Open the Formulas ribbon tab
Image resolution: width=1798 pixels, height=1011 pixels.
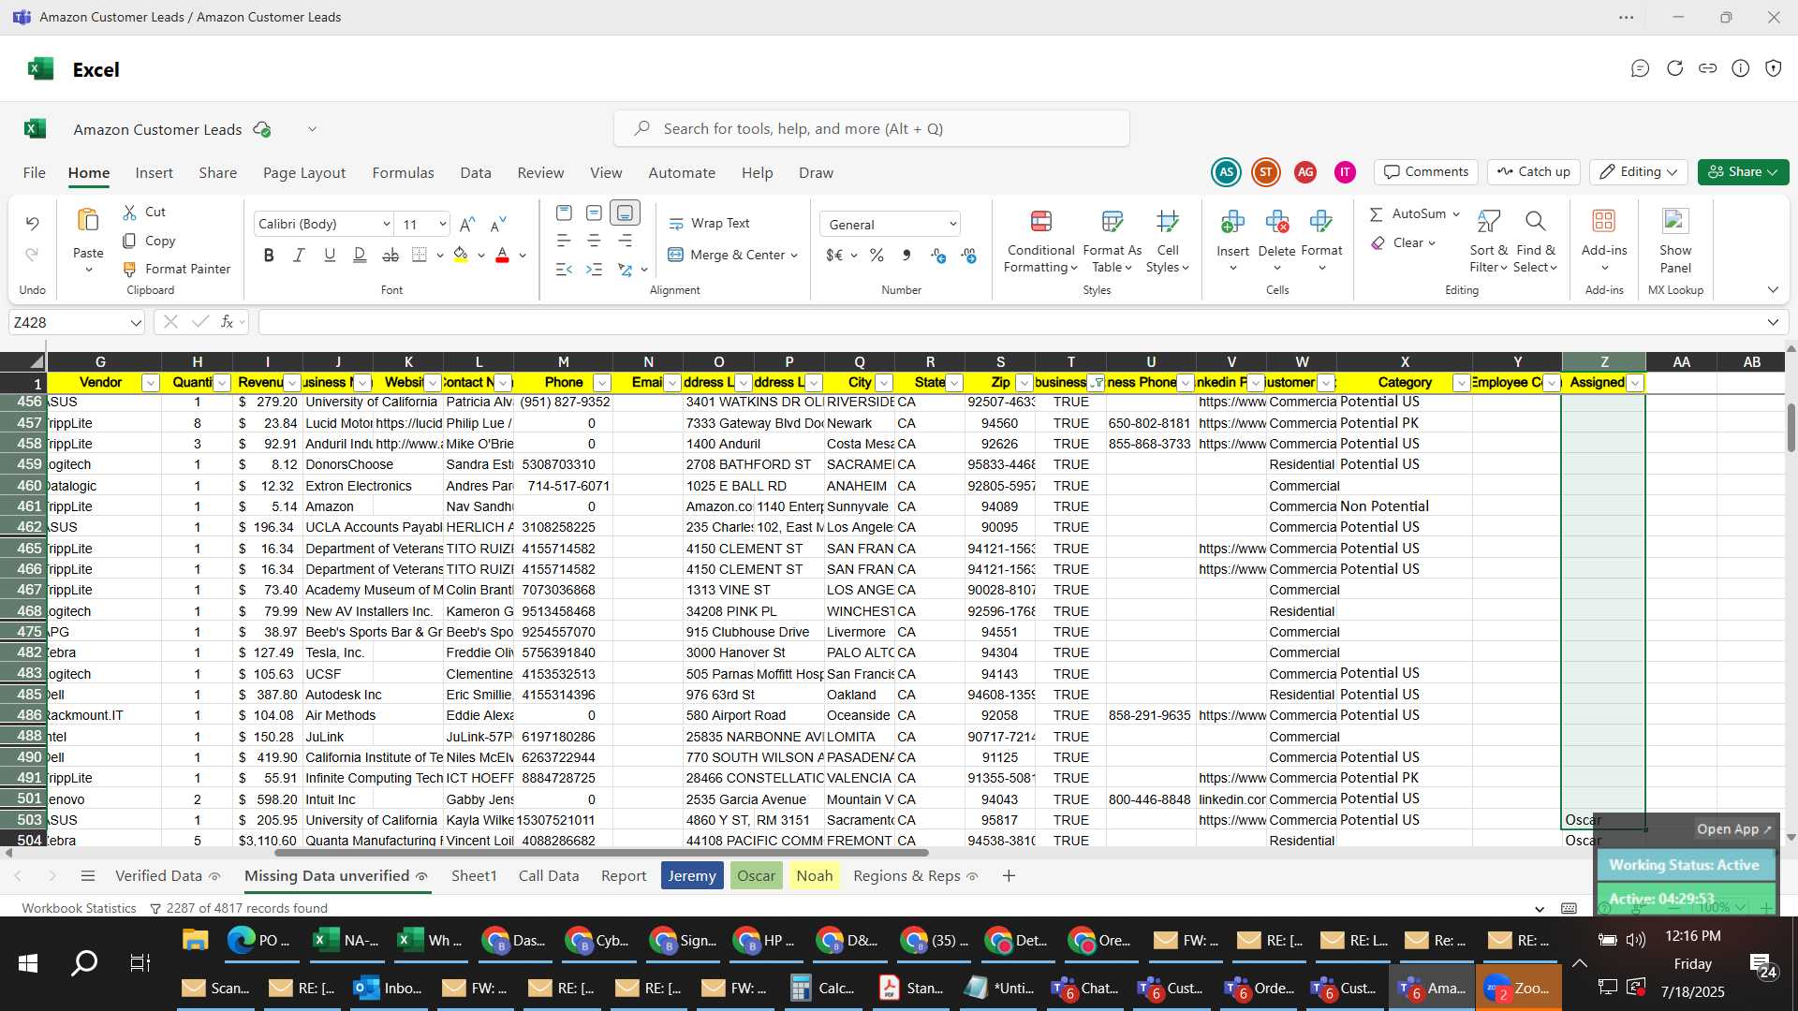click(403, 173)
